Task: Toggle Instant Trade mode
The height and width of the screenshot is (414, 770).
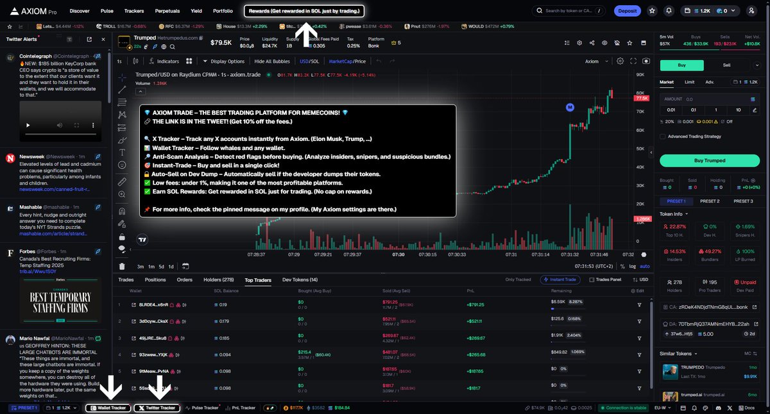Action: (x=561, y=279)
